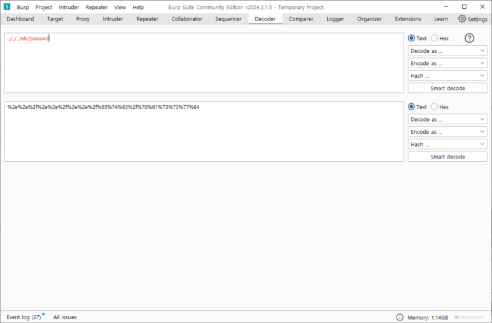
Task: Maximize the Burp Suite window
Action: pos(465,7)
